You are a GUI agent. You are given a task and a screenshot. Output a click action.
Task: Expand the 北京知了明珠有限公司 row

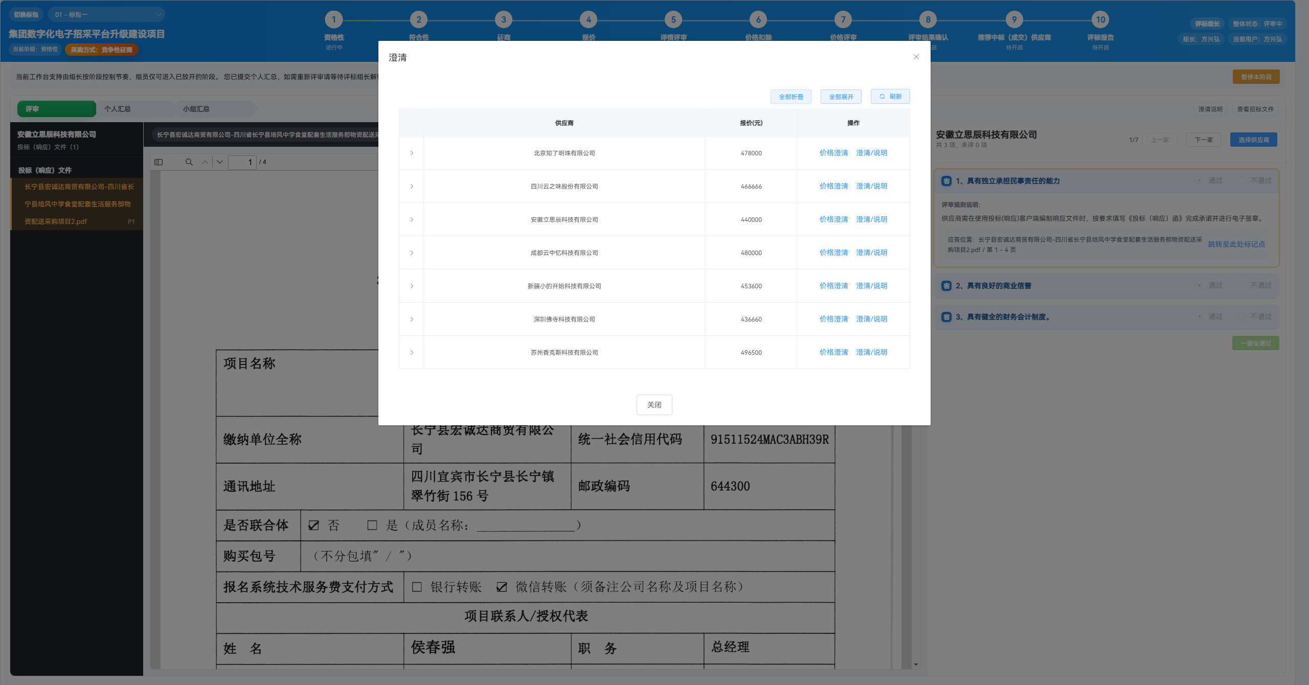412,153
